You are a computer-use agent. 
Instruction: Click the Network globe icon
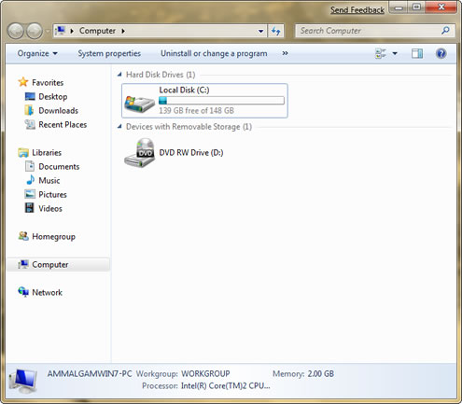pos(23,292)
